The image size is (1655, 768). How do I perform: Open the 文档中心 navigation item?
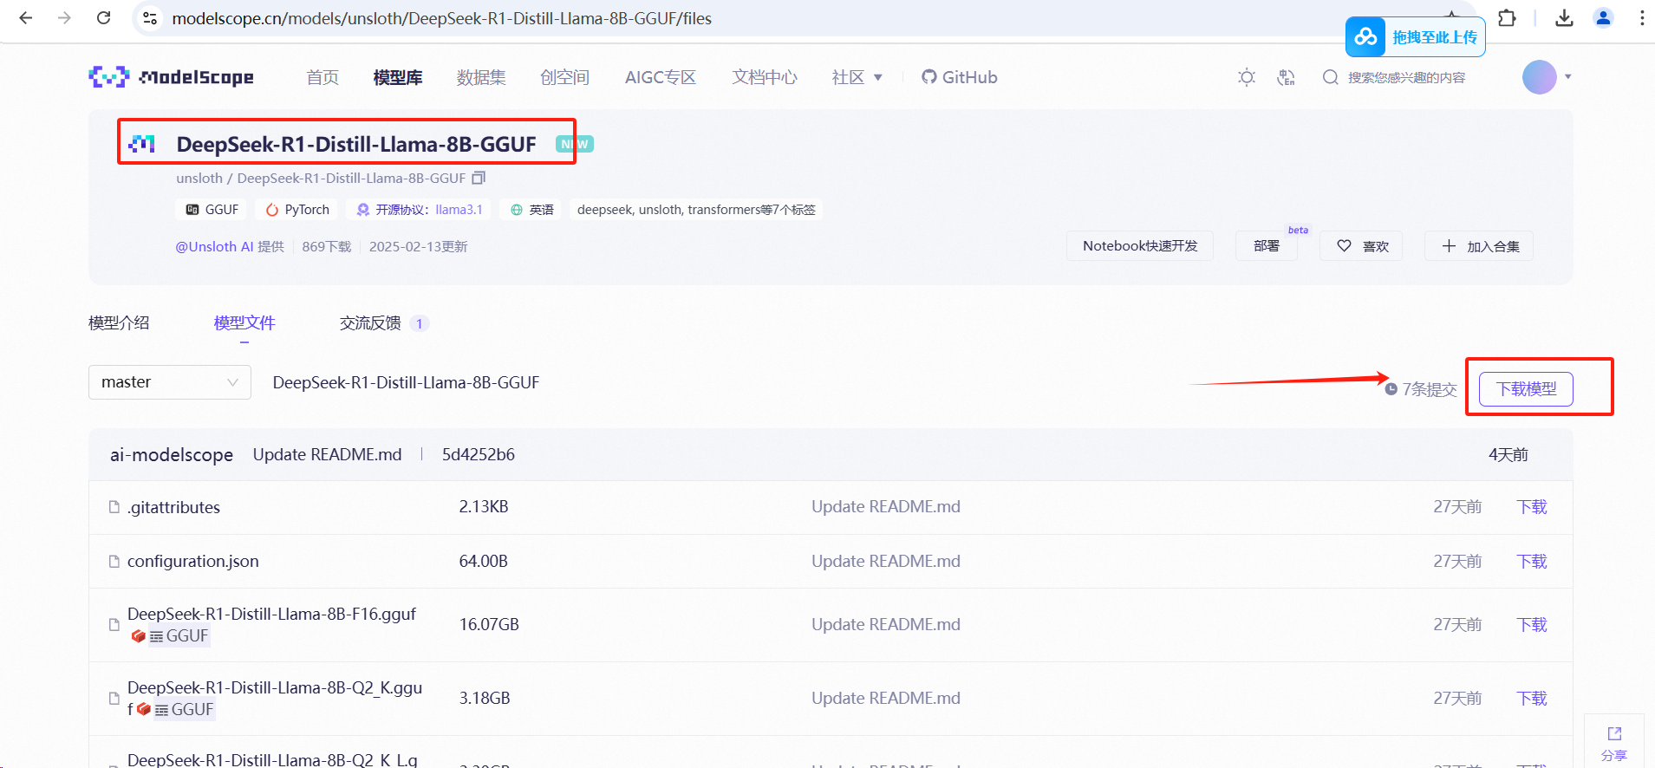click(764, 77)
